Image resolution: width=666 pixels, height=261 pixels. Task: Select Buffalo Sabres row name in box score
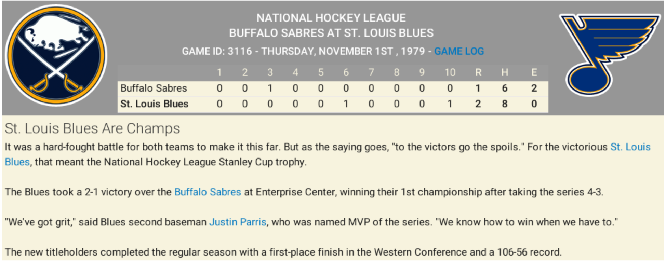[x=154, y=88]
